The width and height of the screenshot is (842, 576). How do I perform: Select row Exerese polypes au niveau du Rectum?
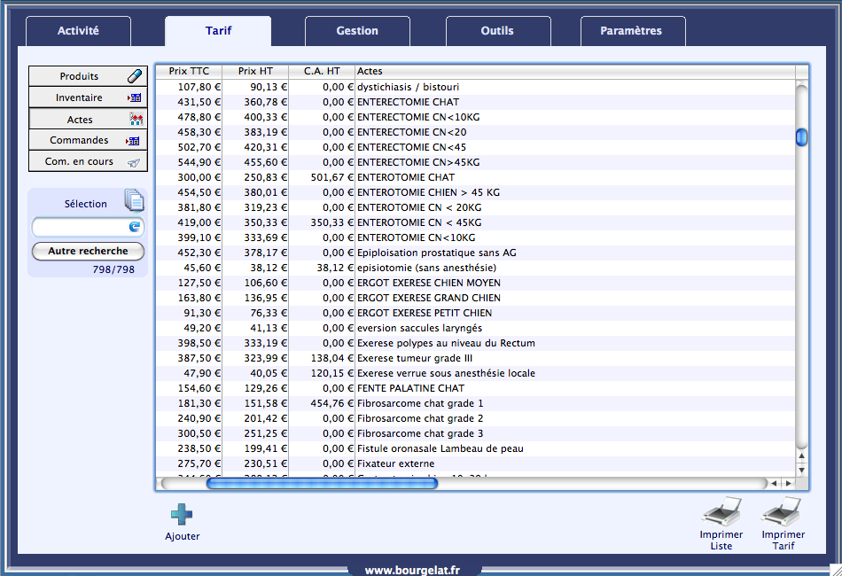click(x=475, y=342)
